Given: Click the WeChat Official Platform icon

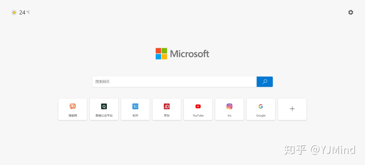Looking at the screenshot, I should [104, 107].
